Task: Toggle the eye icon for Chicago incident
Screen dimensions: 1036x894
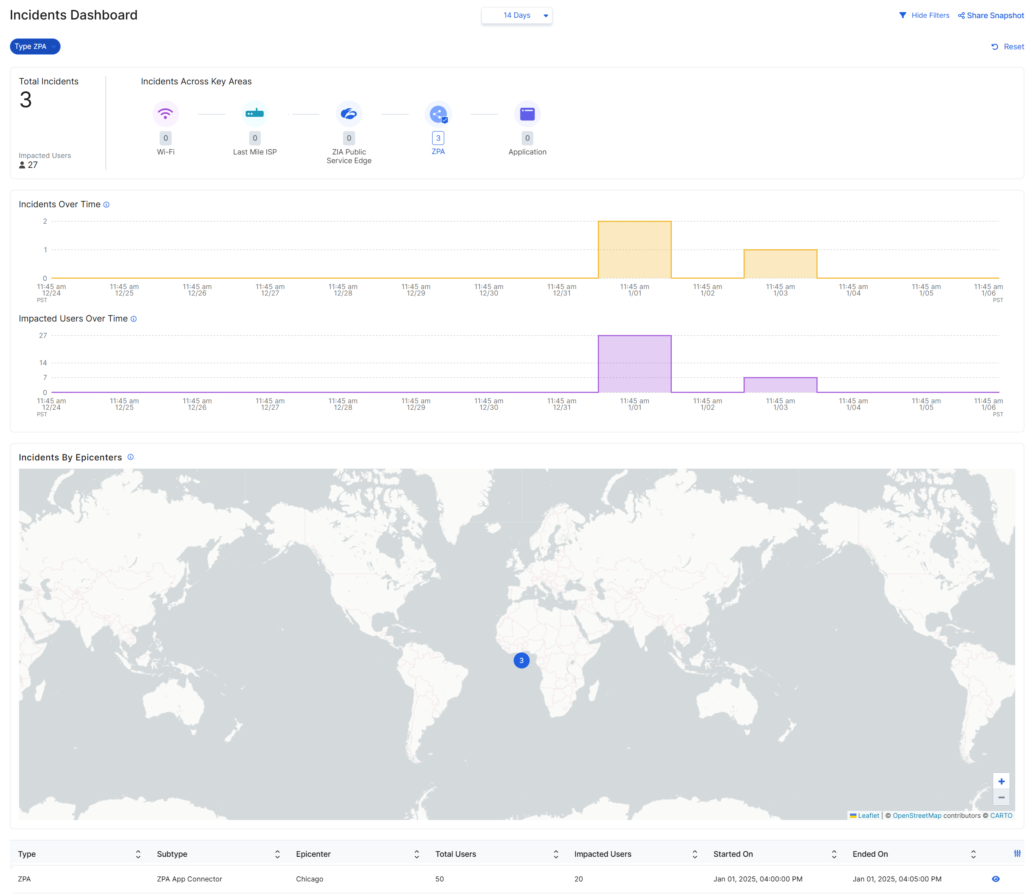Action: (x=995, y=879)
